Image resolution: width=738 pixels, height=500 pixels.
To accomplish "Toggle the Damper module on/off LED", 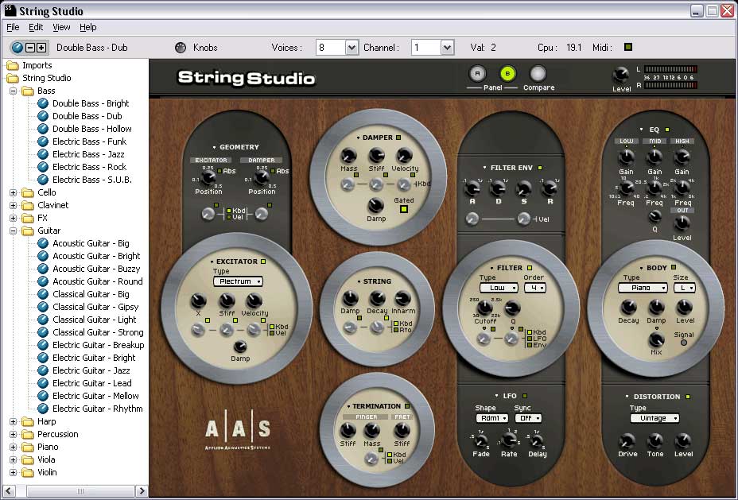I will pos(398,138).
